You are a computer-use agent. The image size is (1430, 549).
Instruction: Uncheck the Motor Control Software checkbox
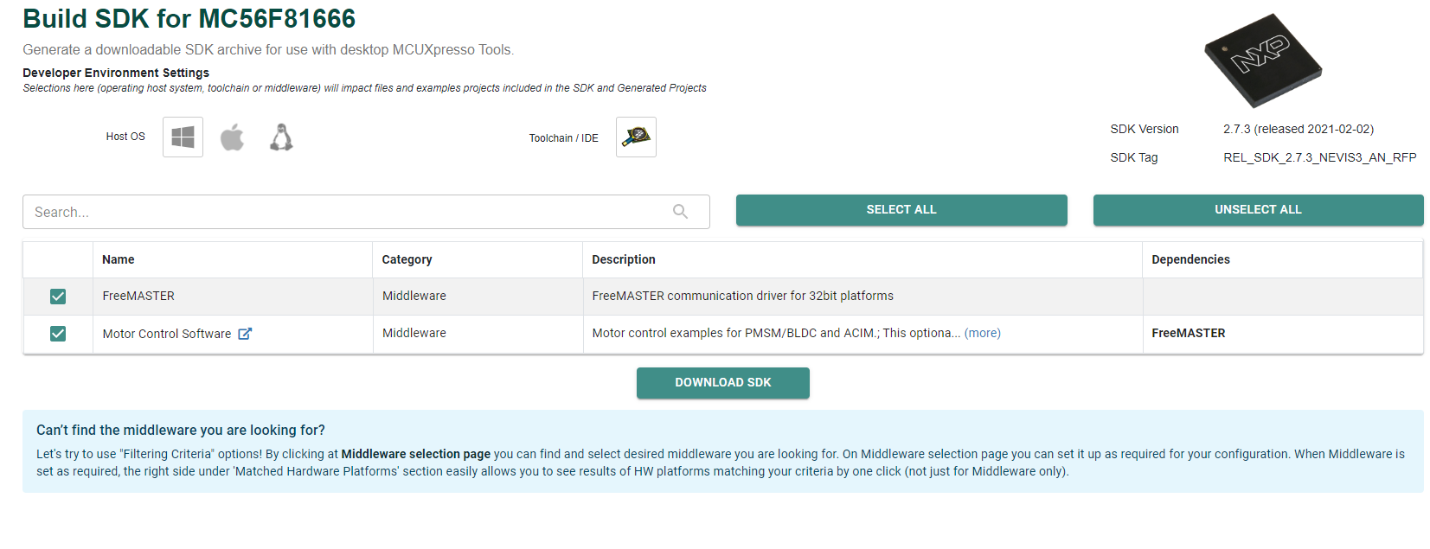pos(58,334)
